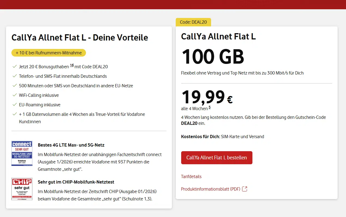
Task: Click the CallYa Allnet Flat L bestellen button
Action: pos(217,158)
